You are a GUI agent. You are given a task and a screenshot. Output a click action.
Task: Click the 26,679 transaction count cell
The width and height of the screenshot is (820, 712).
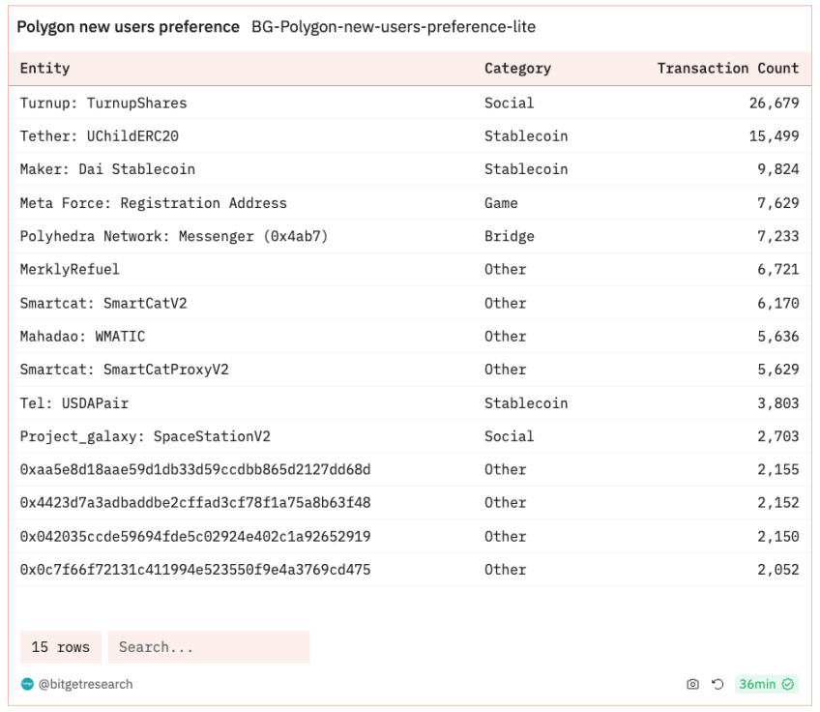[x=774, y=104]
